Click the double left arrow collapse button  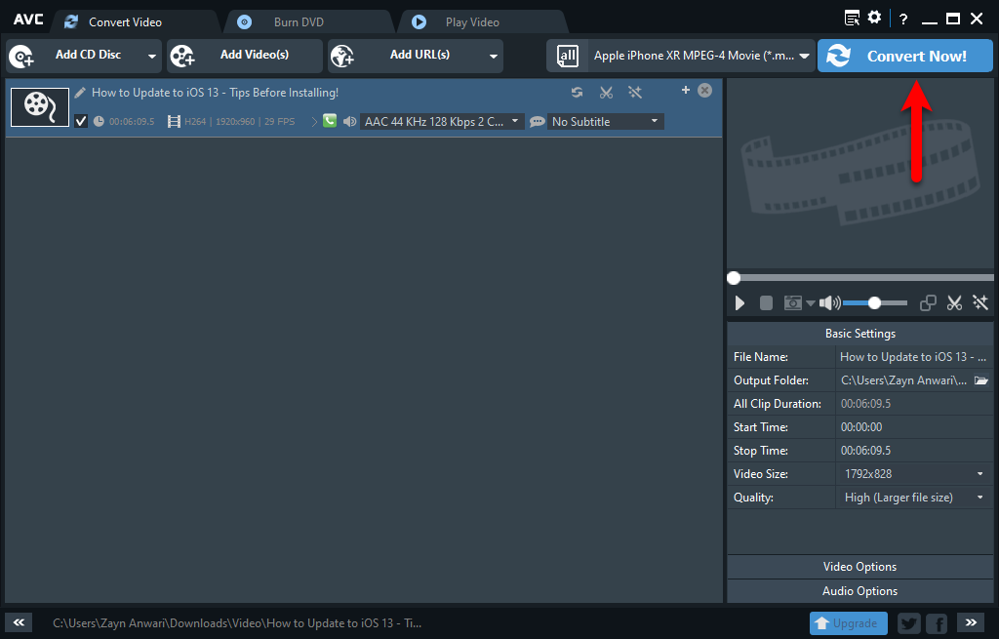pos(19,622)
